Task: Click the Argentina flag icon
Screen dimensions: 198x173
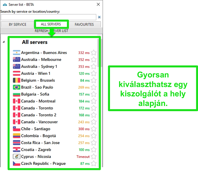Action: [16, 52]
